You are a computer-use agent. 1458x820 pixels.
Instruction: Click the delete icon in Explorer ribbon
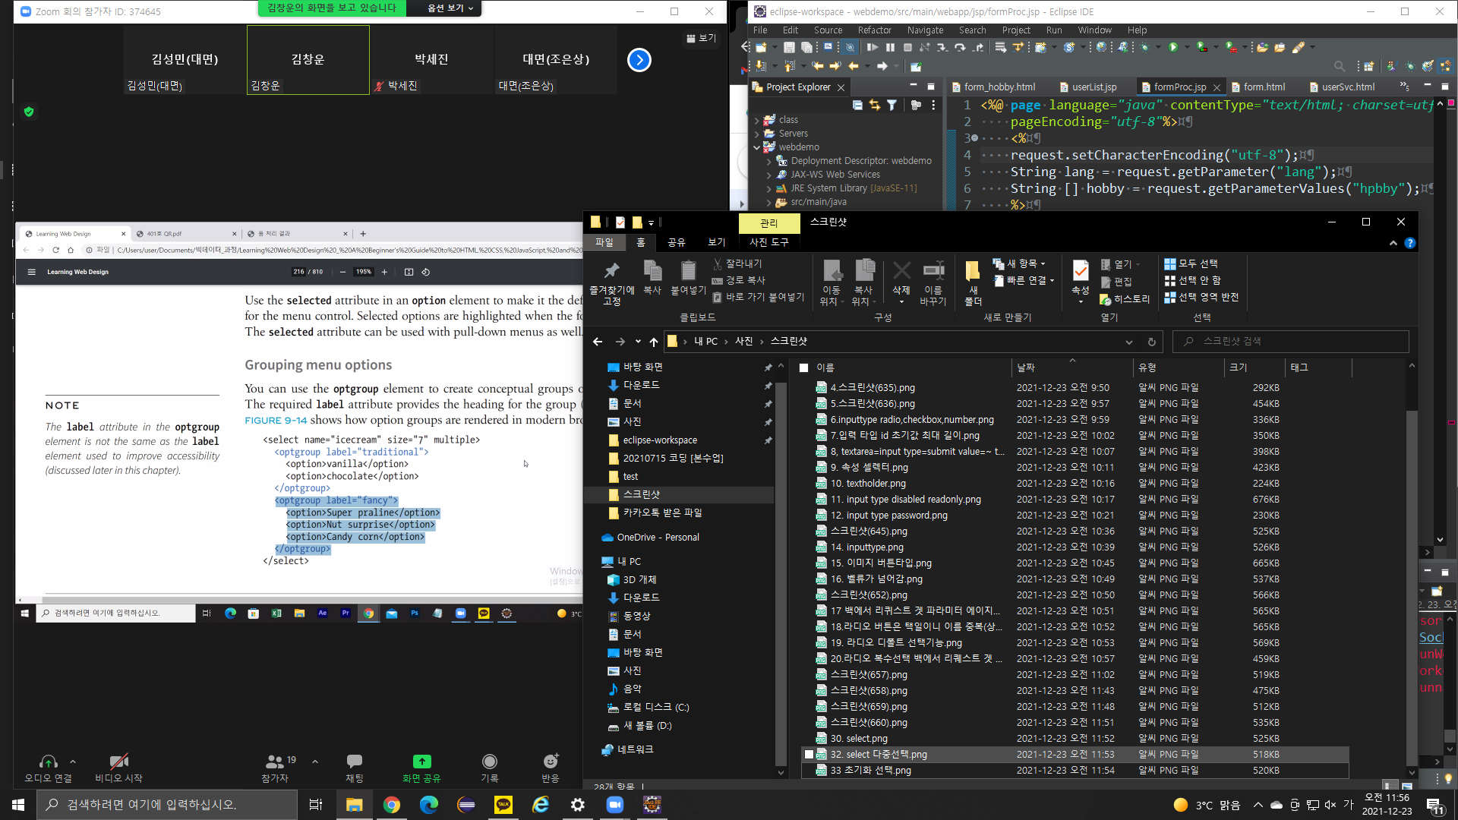pos(901,272)
